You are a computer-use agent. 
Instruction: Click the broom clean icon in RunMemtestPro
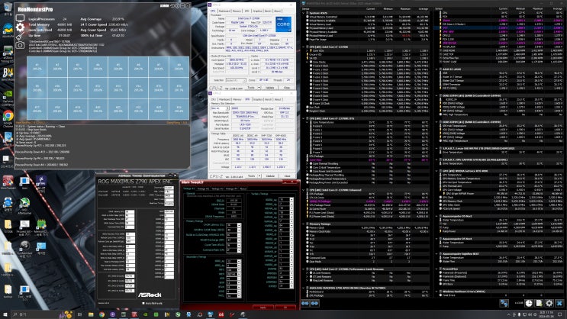click(x=20, y=36)
